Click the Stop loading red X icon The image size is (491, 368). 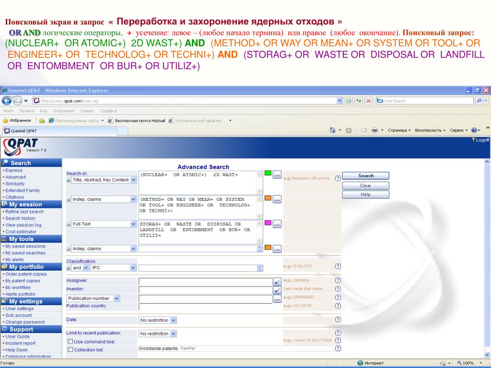369,101
